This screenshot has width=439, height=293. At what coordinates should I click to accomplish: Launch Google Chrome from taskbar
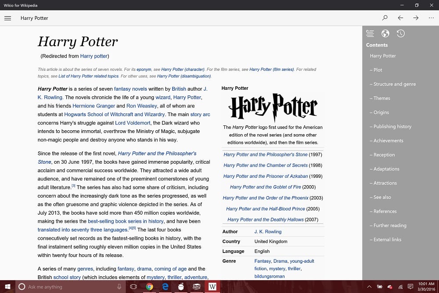click(150, 286)
